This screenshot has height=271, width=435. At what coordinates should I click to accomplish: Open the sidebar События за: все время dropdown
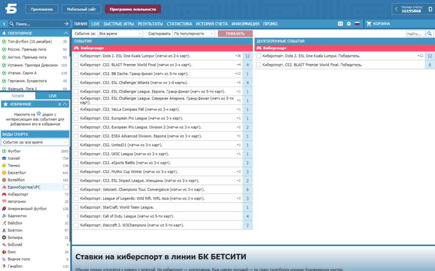(x=35, y=142)
